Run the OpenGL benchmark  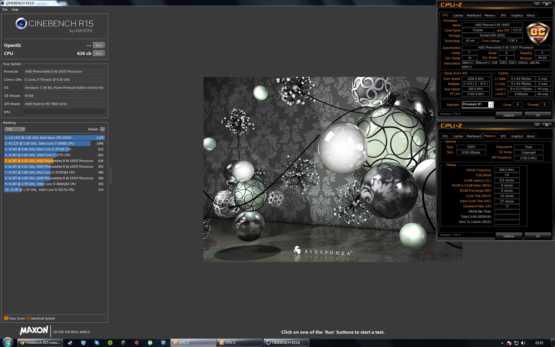[99, 45]
